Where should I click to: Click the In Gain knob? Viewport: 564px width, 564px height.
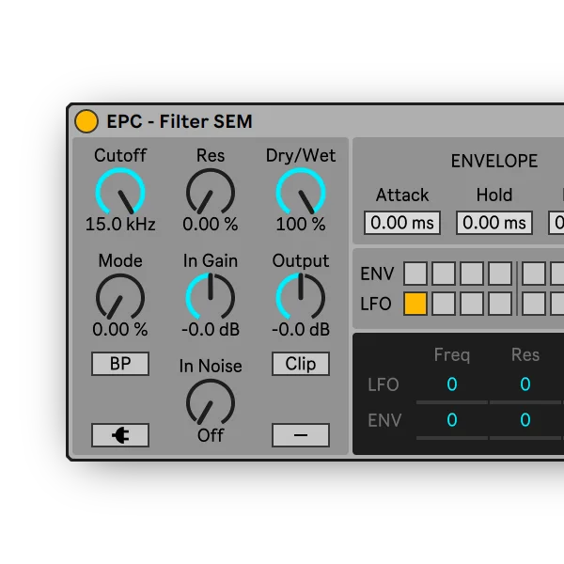tap(211, 297)
